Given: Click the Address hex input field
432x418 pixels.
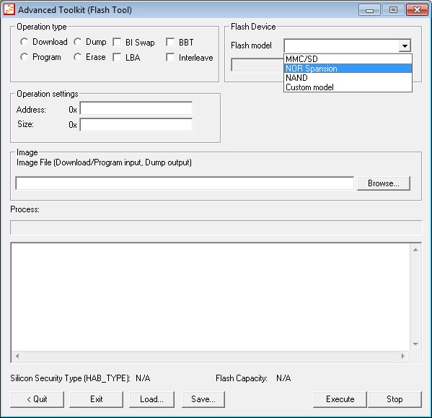Looking at the screenshot, I should tap(136, 108).
